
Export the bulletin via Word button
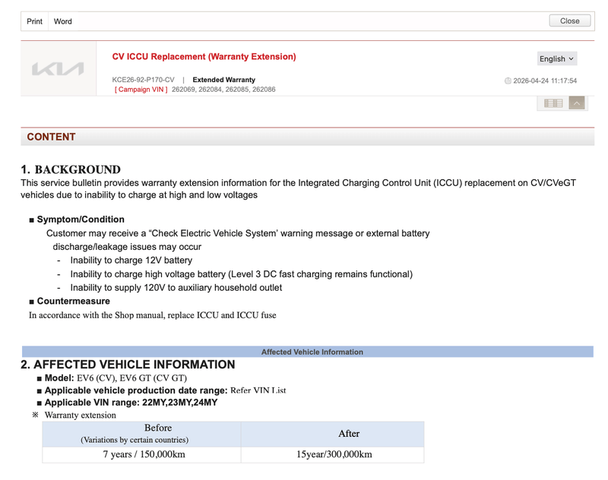point(63,21)
